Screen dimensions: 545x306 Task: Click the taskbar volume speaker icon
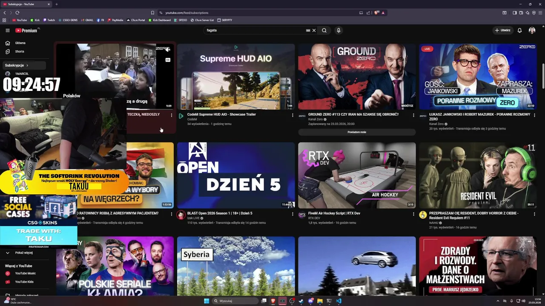pyautogui.click(x=523, y=301)
